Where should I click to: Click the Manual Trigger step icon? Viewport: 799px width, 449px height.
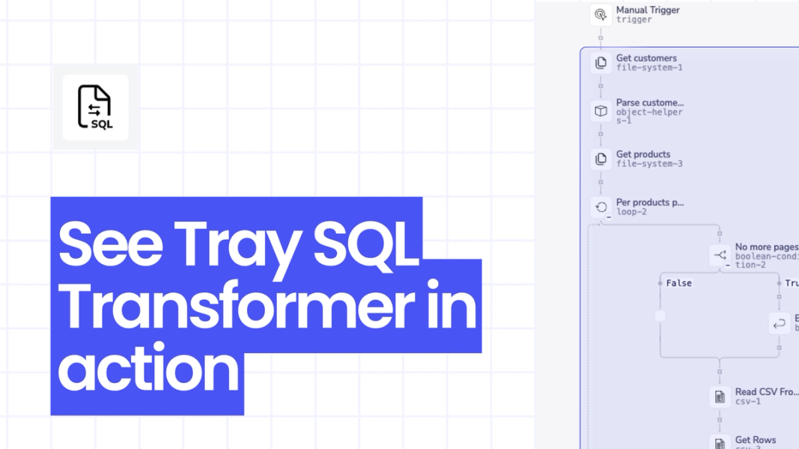click(x=601, y=15)
